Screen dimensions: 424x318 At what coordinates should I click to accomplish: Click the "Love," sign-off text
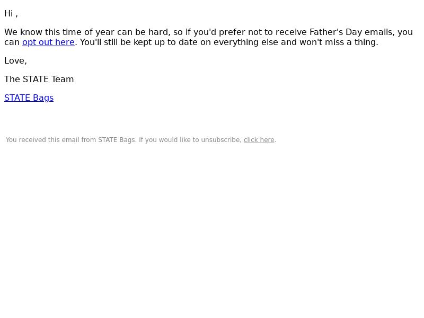click(16, 61)
